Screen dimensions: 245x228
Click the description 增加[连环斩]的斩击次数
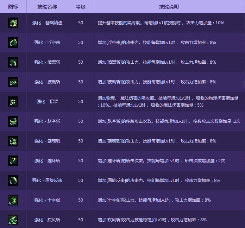161,161
